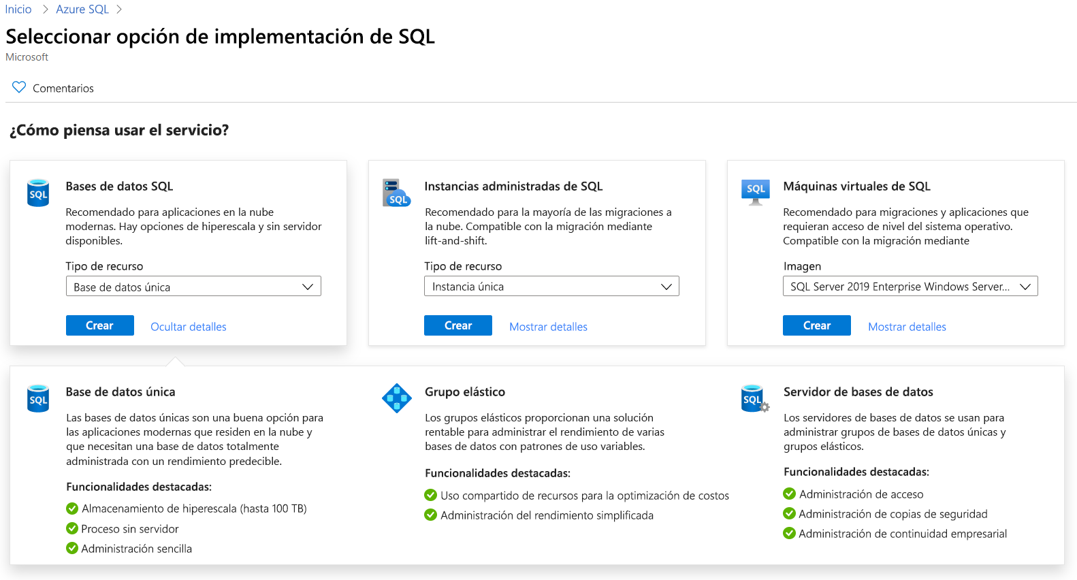The image size is (1077, 580).
Task: Click the Imagen field label
Action: [802, 266]
